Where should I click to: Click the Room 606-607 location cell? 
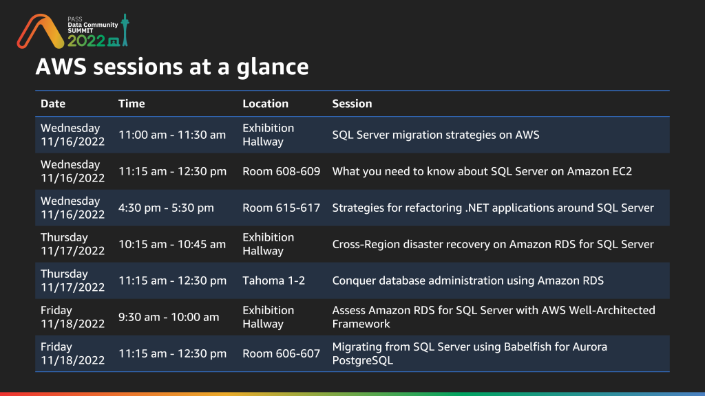click(282, 353)
